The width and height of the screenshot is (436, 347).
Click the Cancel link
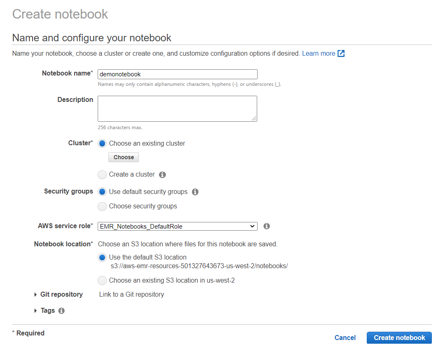click(345, 338)
